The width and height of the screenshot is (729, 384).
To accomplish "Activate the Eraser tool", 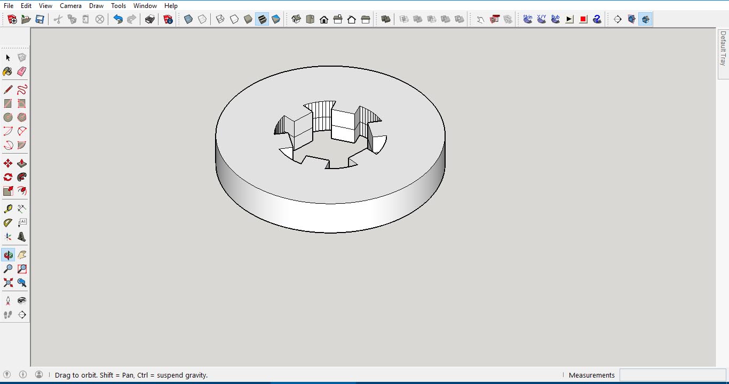I will click(x=22, y=71).
